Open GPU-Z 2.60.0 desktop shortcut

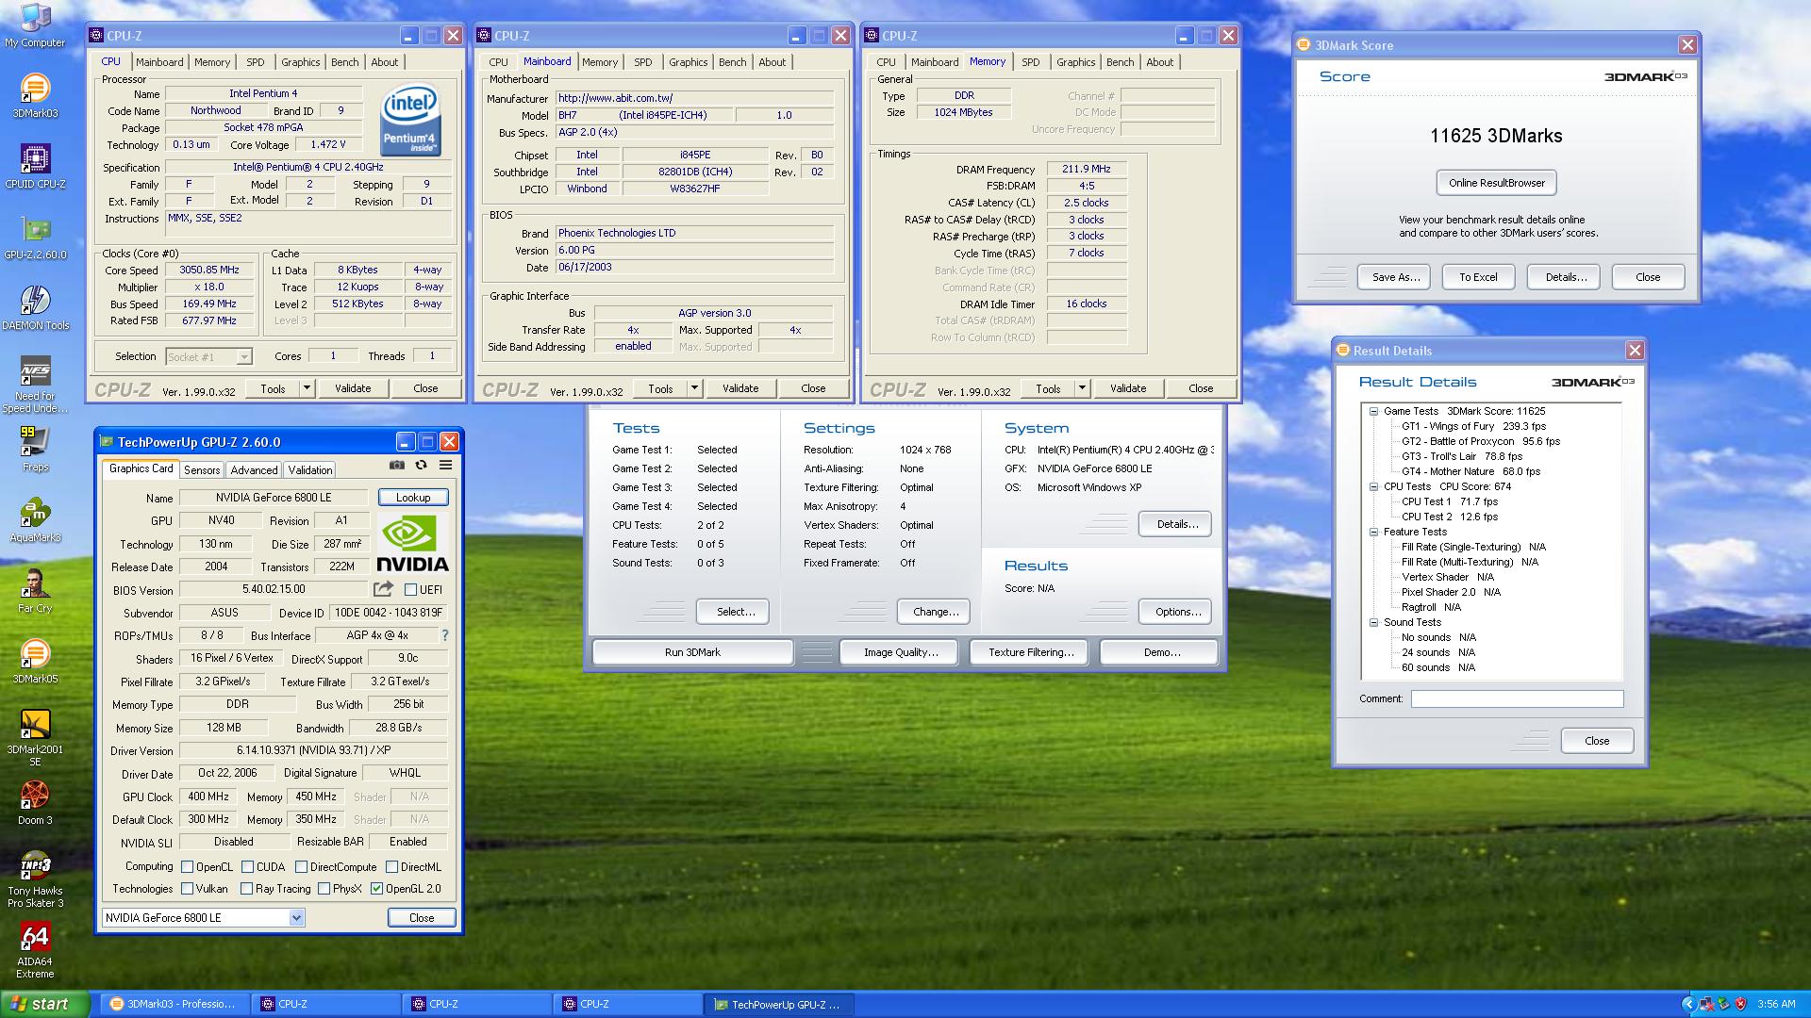35,238
